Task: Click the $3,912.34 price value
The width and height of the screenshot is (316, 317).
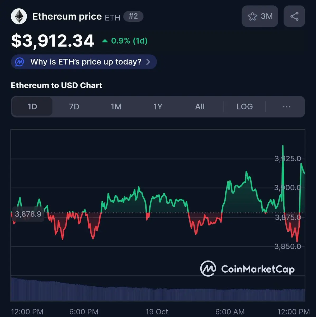Action: point(53,41)
